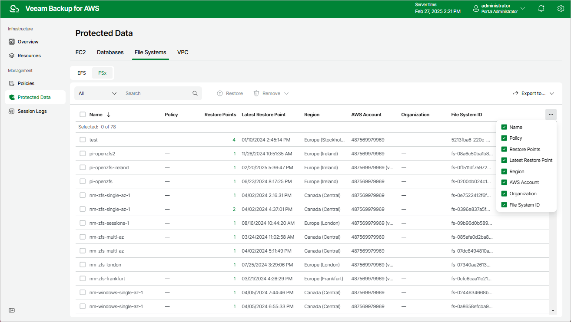
Task: Open restore points link for test file system
Action: pos(233,139)
